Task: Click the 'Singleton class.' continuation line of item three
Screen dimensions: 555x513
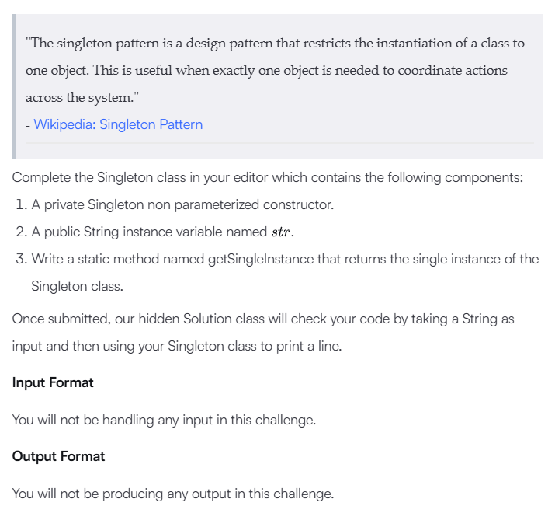Action: coord(76,286)
